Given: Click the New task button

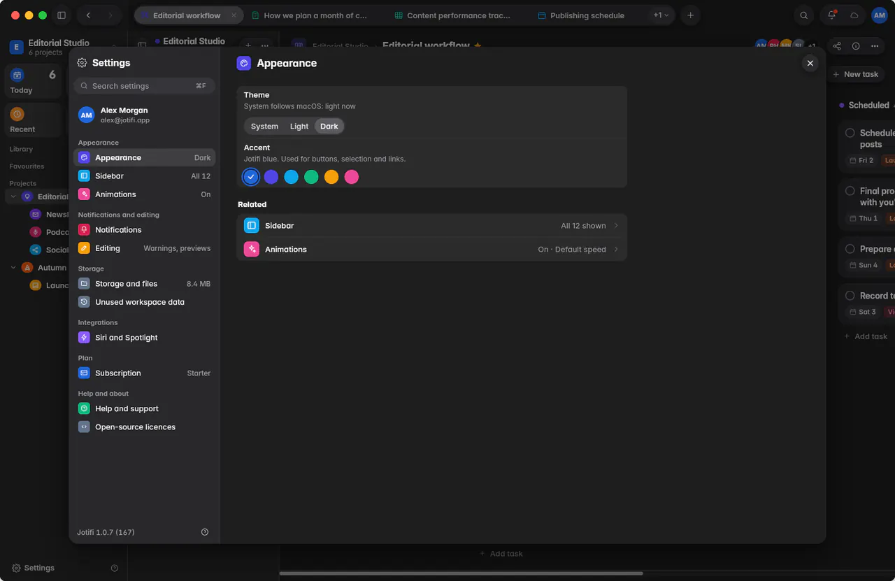Looking at the screenshot, I should (856, 74).
